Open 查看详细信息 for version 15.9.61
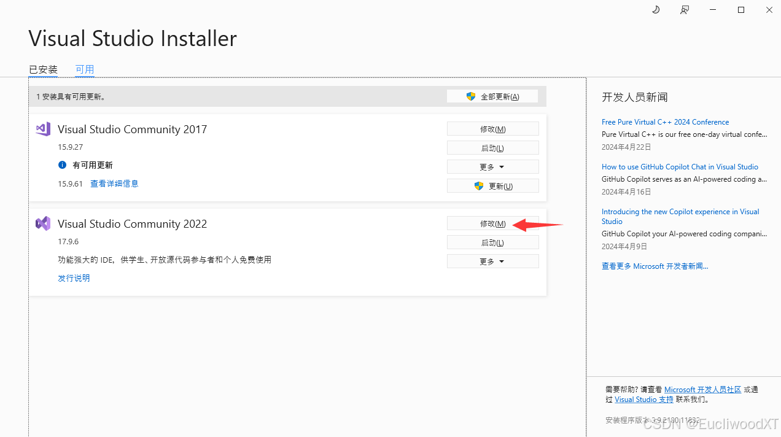This screenshot has width=781, height=437. point(114,184)
